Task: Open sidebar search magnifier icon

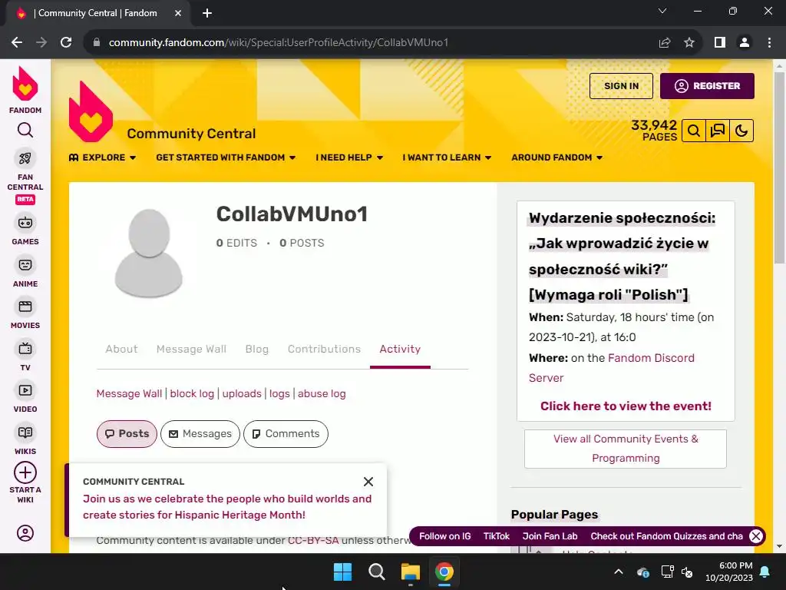Action: [25, 131]
